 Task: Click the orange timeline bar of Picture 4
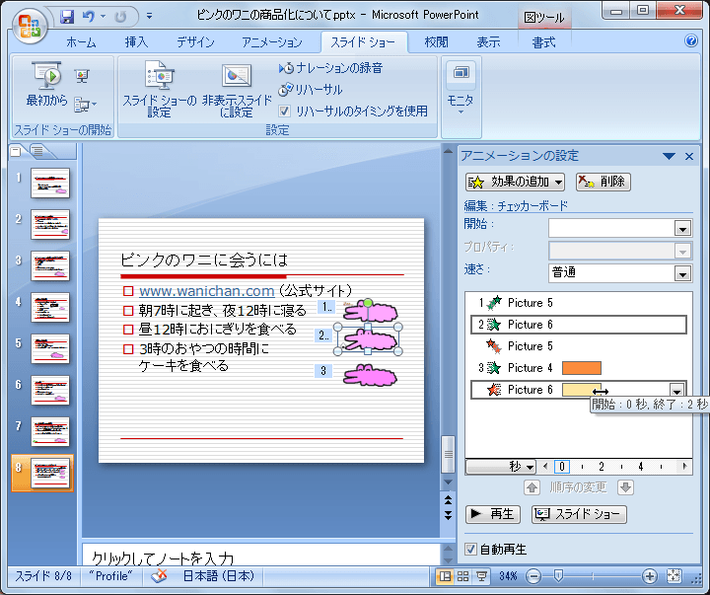coord(582,368)
